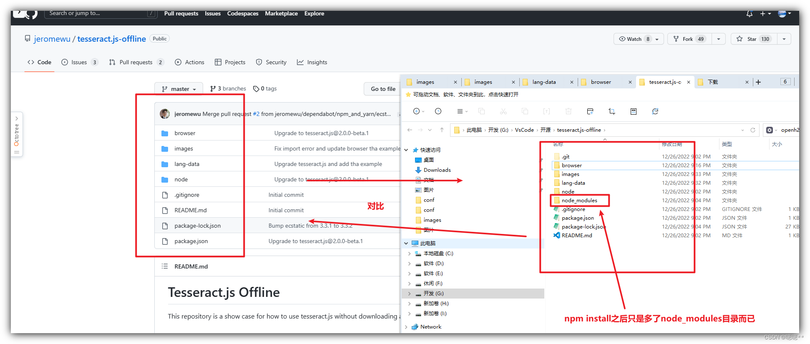Viewport: 810px width, 344px height.
Task: Open the GitHub notifications bell
Action: [x=749, y=14]
